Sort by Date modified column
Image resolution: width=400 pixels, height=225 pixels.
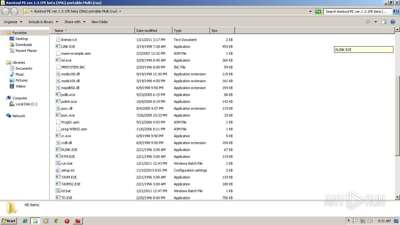[153, 31]
